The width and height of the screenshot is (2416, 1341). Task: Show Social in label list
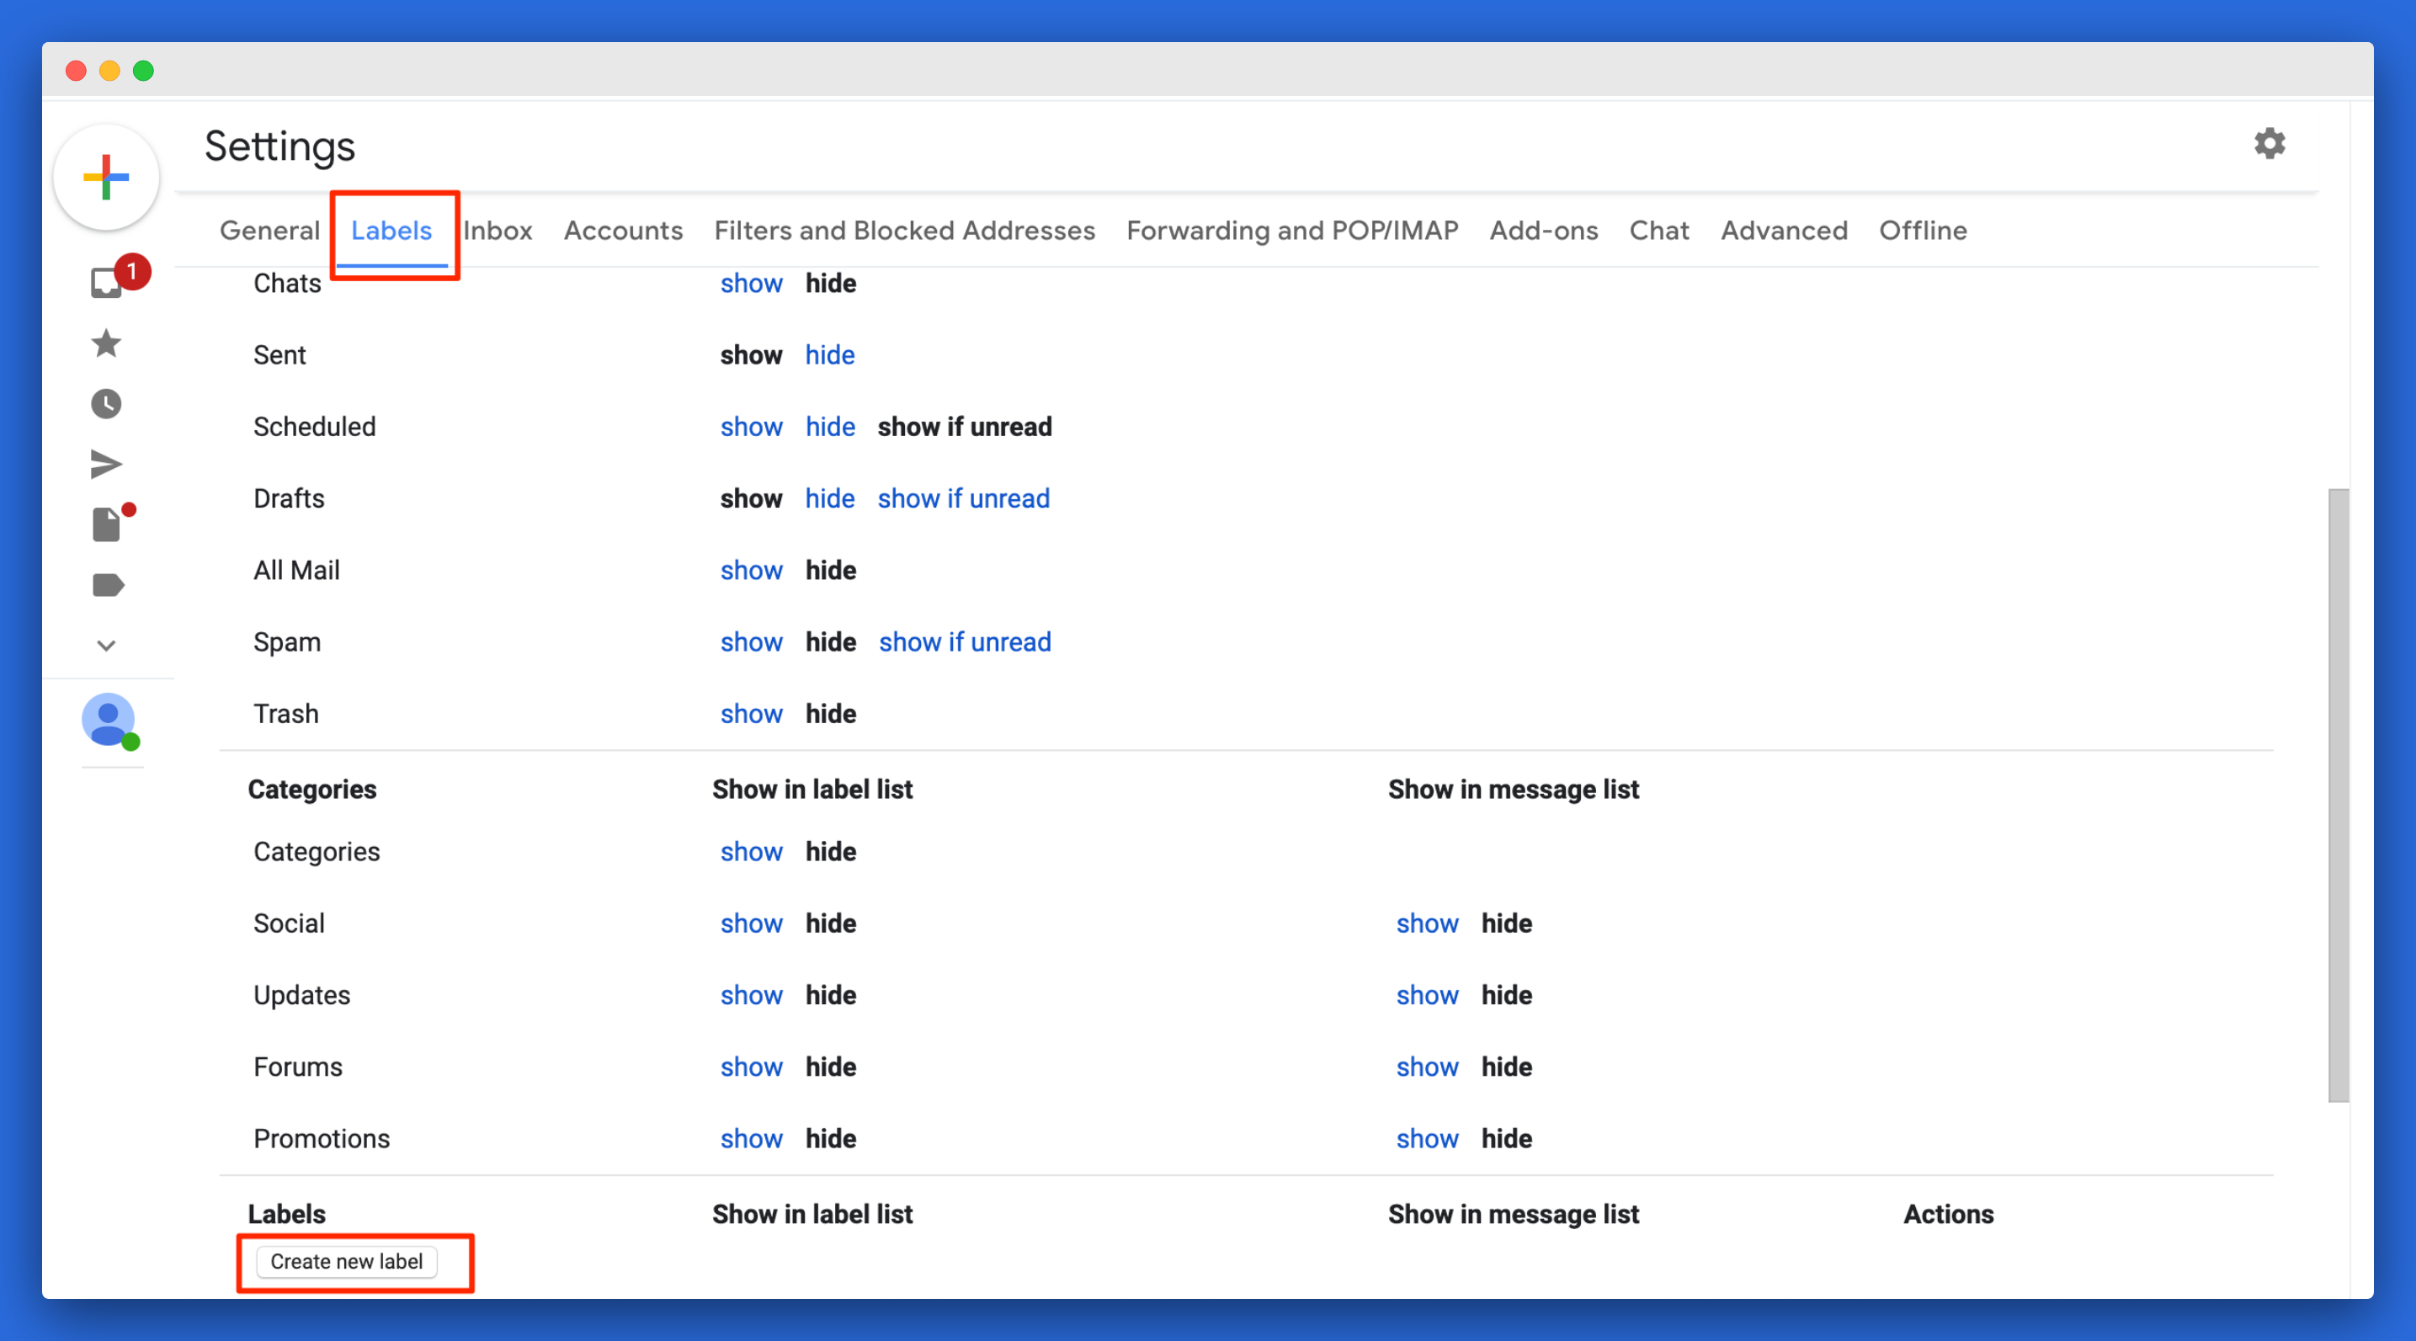pyautogui.click(x=750, y=923)
